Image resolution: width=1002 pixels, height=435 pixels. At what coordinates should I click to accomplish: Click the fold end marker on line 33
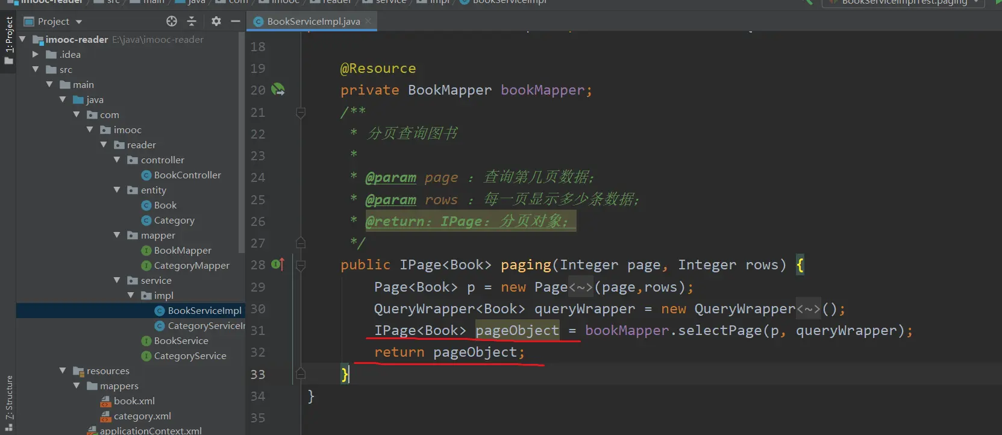(x=301, y=374)
